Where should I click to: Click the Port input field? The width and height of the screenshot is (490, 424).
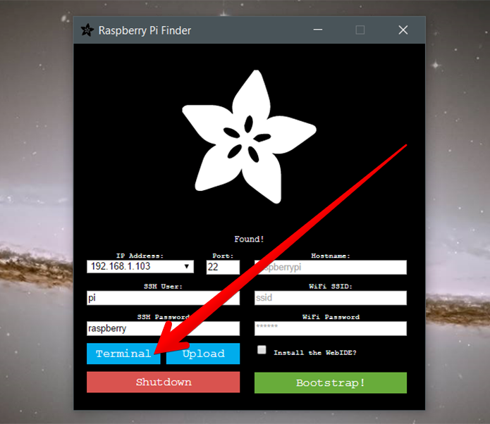(223, 267)
